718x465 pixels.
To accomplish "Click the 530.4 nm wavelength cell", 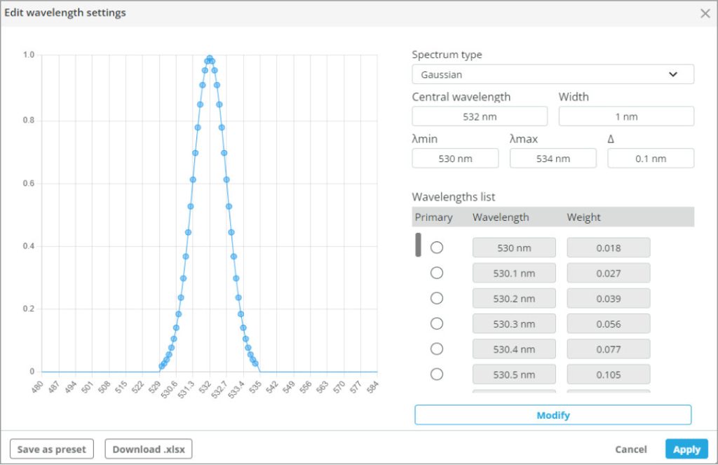I will [x=514, y=349].
